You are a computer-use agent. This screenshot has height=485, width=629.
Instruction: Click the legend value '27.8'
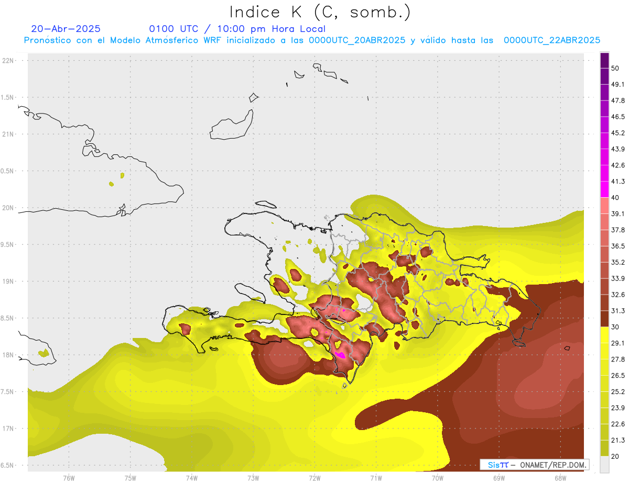coord(618,359)
